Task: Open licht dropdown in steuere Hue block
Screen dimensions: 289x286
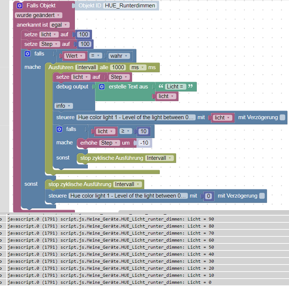Action: pyautogui.click(x=222, y=118)
